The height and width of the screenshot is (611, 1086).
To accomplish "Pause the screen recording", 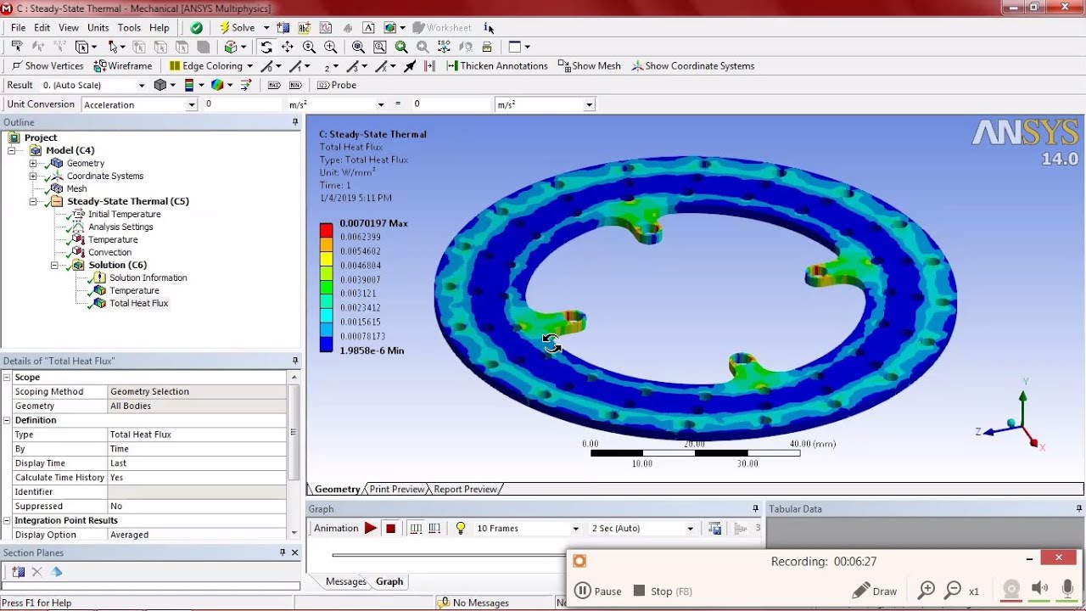I will coord(598,591).
